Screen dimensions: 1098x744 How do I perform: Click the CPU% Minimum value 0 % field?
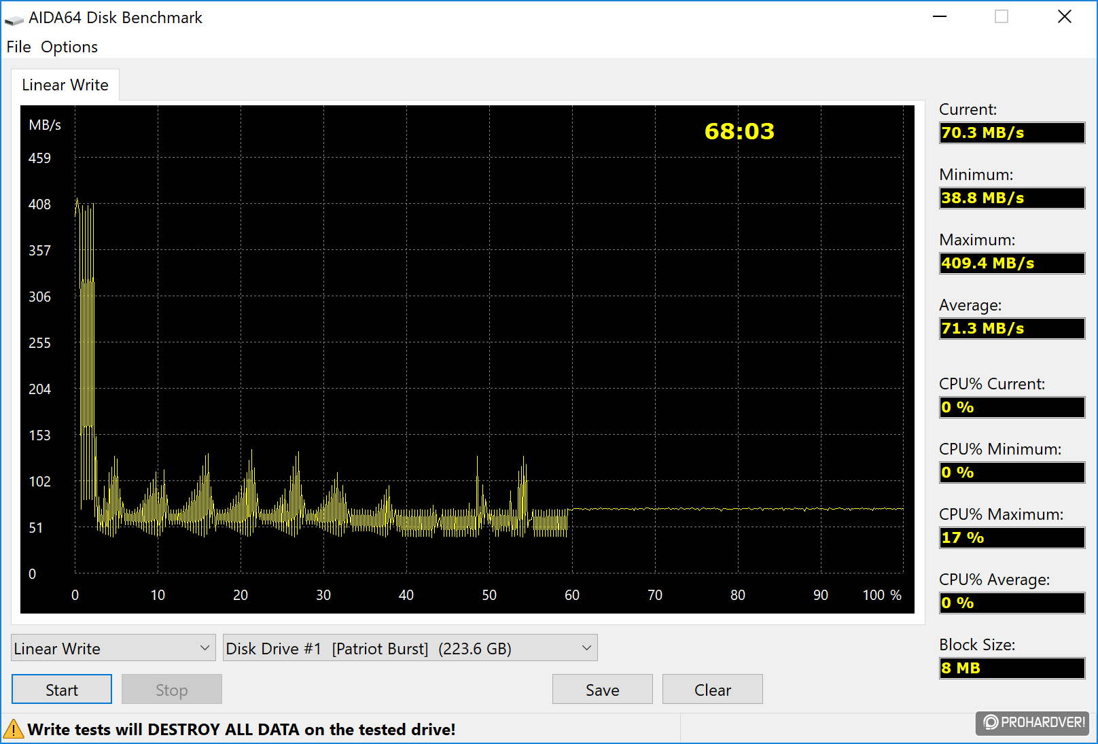(x=1012, y=472)
